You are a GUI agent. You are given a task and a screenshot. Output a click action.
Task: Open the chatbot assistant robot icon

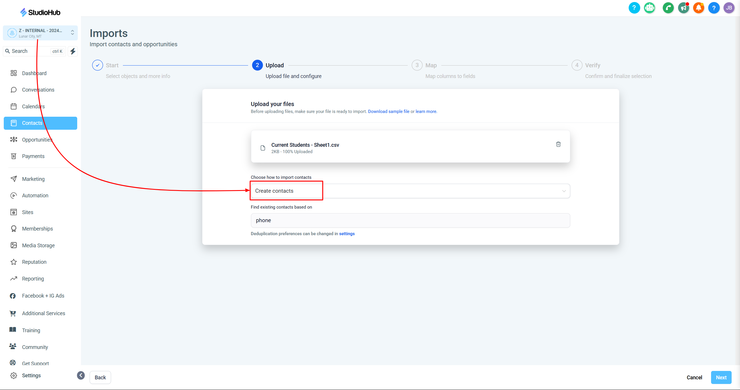pos(649,8)
